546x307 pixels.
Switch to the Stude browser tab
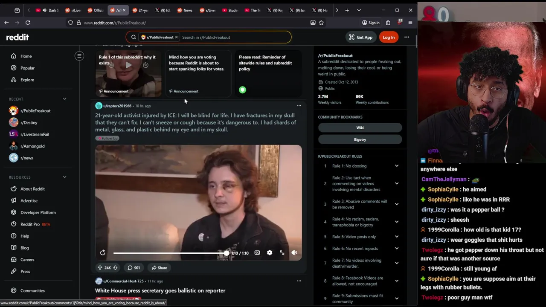point(230,10)
